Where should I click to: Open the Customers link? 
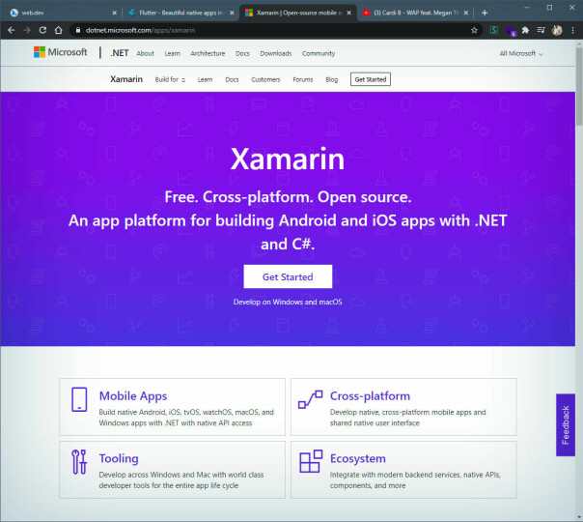tap(265, 79)
